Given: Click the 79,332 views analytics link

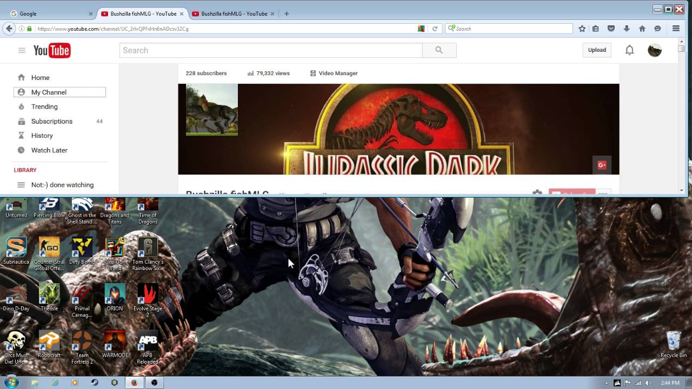Looking at the screenshot, I should [269, 73].
